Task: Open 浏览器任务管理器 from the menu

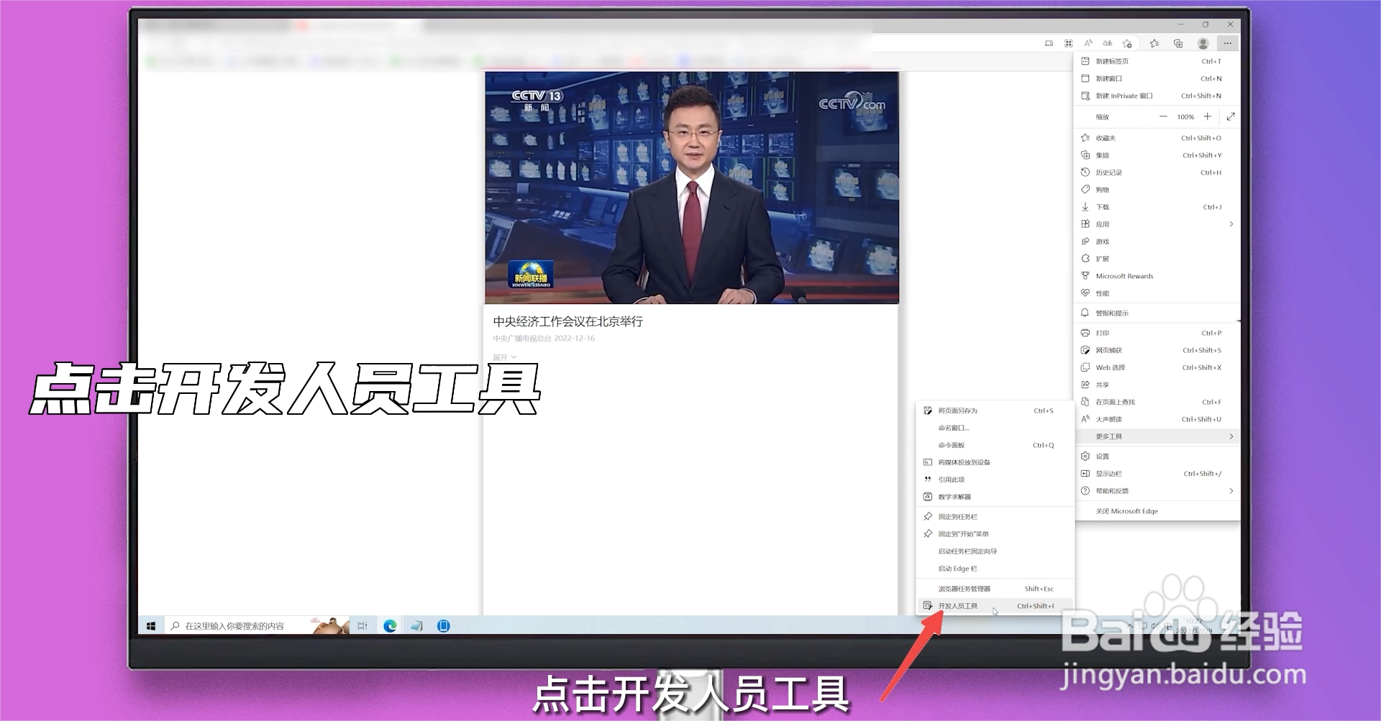Action: coord(964,588)
